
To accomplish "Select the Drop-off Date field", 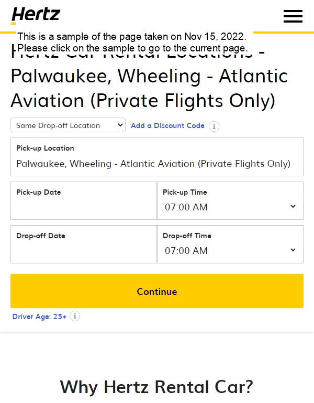I will pyautogui.click(x=84, y=244).
